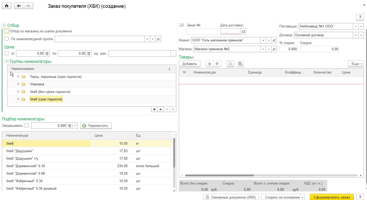Click Сформировать заказ button
The width and height of the screenshot is (367, 200).
click(332, 197)
